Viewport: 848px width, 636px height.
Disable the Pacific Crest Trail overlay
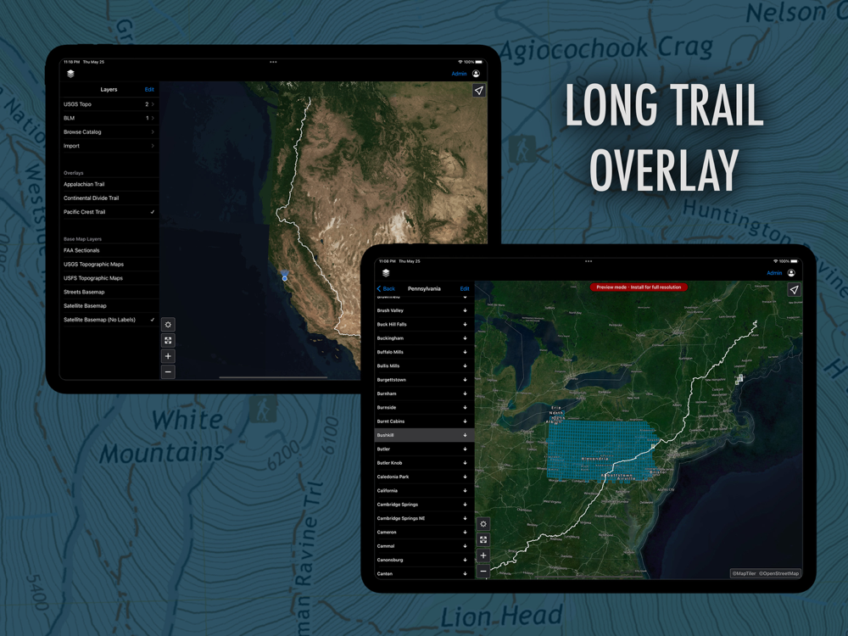pos(109,212)
